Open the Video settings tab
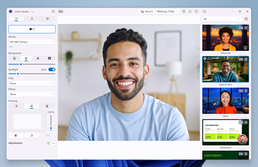The image size is (258, 167). pyautogui.click(x=16, y=18)
